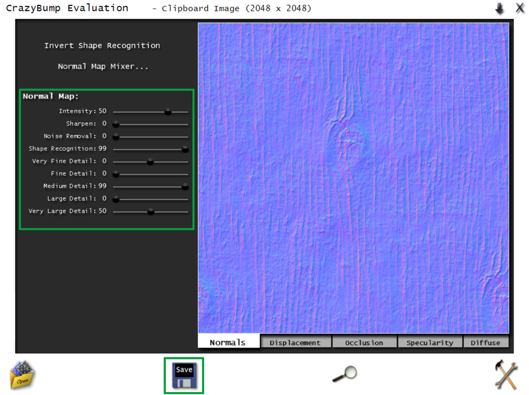
Task: Click the Shape Recognition slider knob
Action: pyautogui.click(x=185, y=150)
